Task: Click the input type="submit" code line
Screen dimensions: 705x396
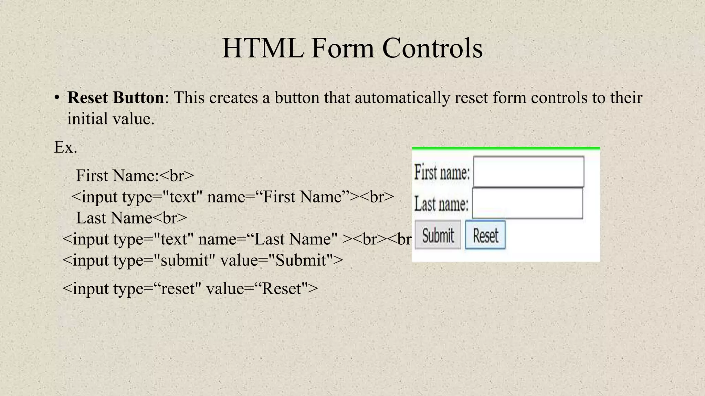Action: coord(203,260)
